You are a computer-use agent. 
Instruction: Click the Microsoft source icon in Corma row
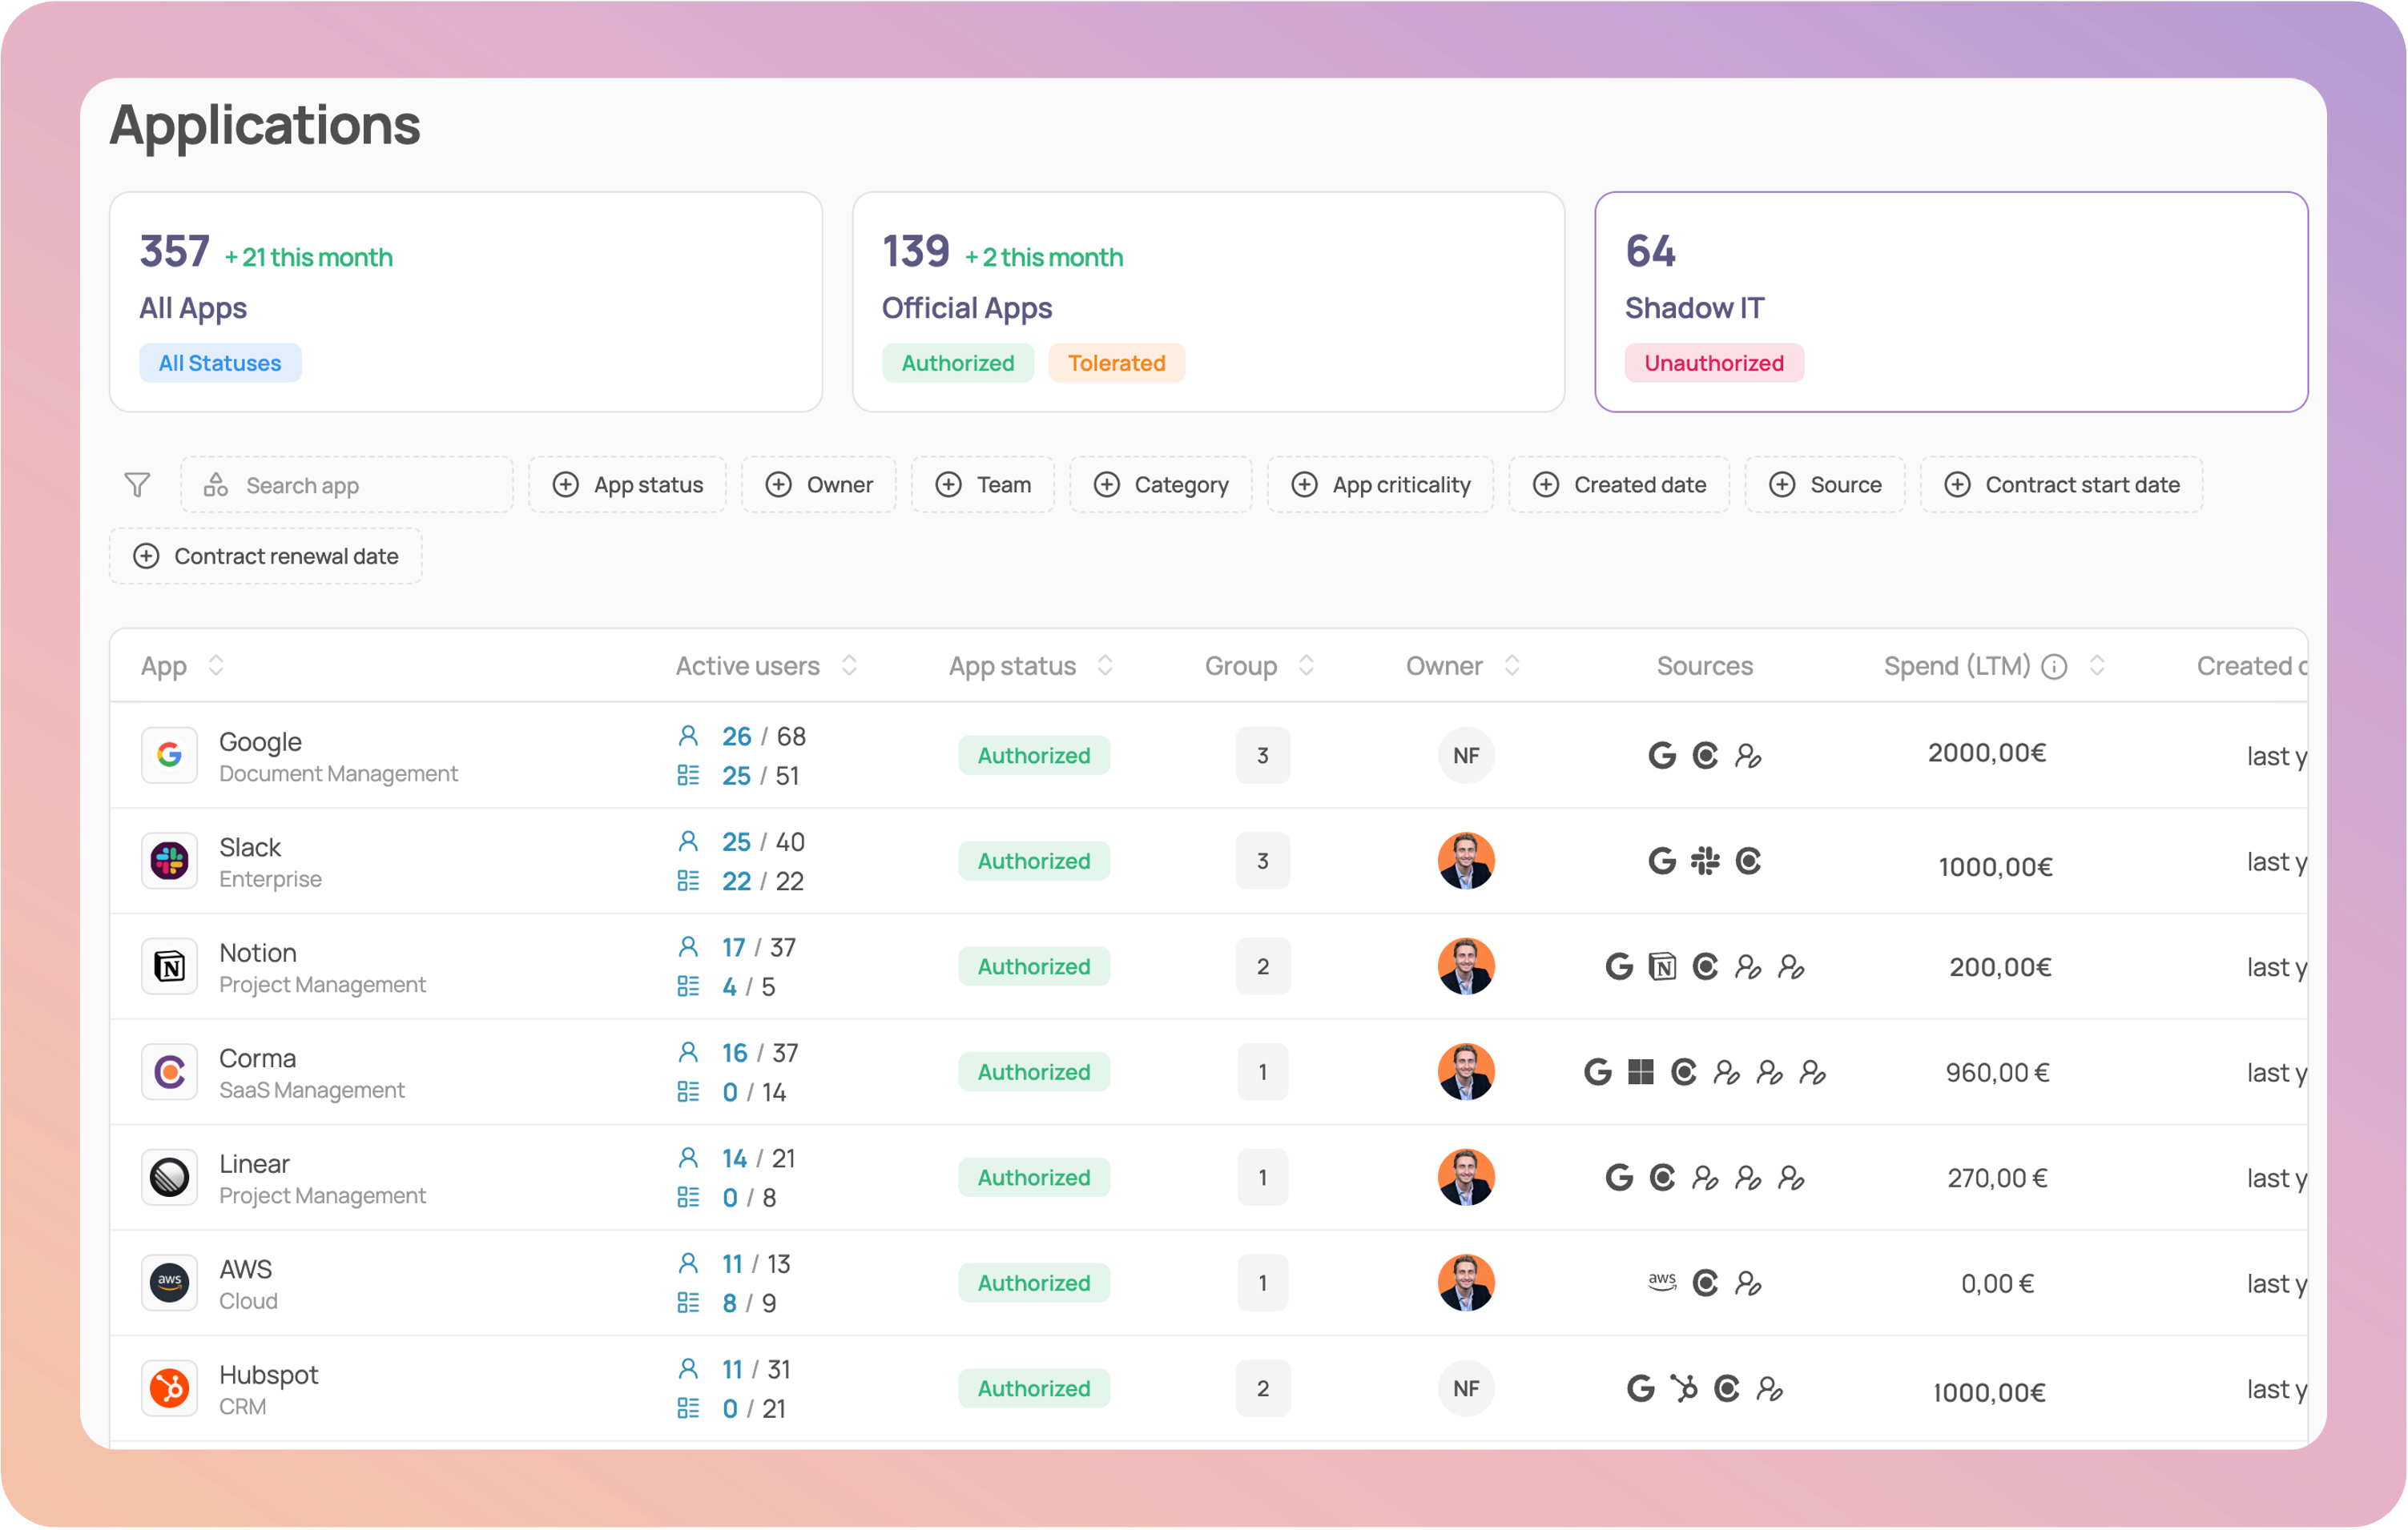point(1640,1072)
